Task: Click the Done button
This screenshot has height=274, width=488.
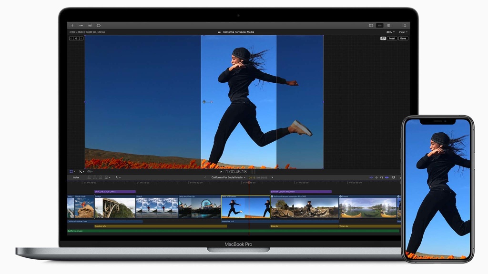Action: coord(403,39)
